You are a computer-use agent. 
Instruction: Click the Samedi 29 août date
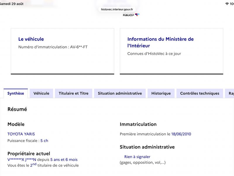click(x=12, y=4)
